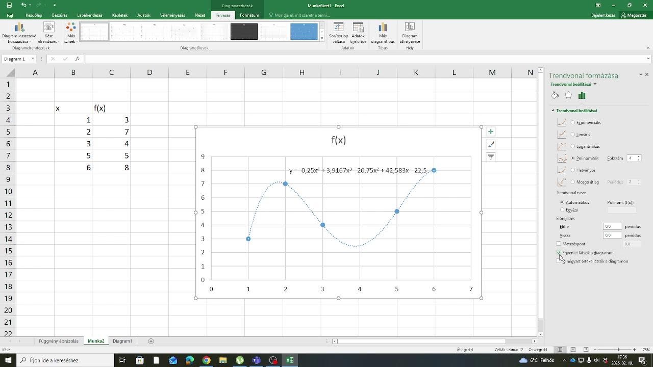The image size is (653, 367).
Task: Switch to Normal view in status bar
Action: [x=560, y=350]
